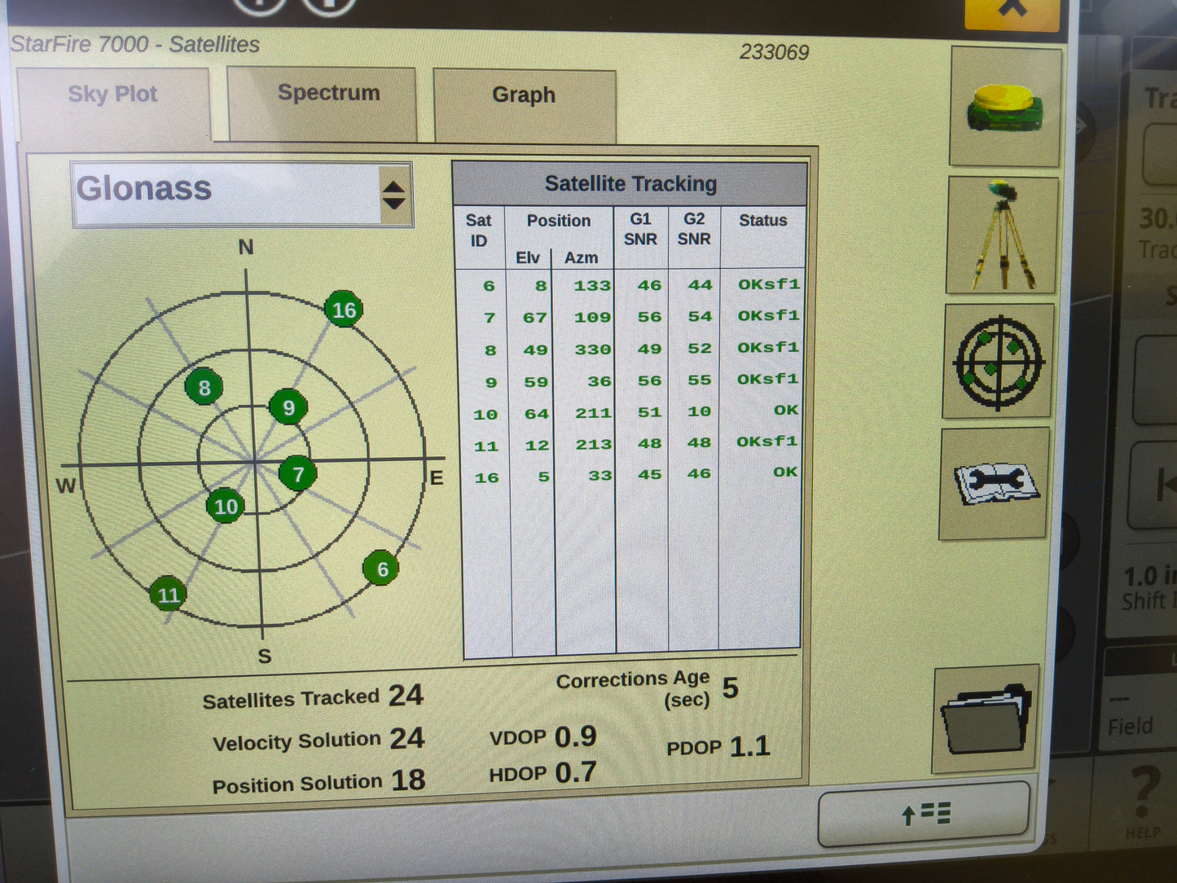Viewport: 1177px width, 883px height.
Task: Select satellite 10 on sky plot
Action: point(226,507)
